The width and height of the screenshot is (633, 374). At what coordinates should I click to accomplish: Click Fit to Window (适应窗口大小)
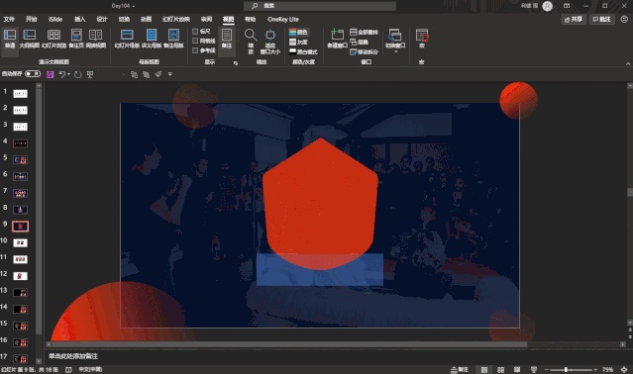(270, 41)
